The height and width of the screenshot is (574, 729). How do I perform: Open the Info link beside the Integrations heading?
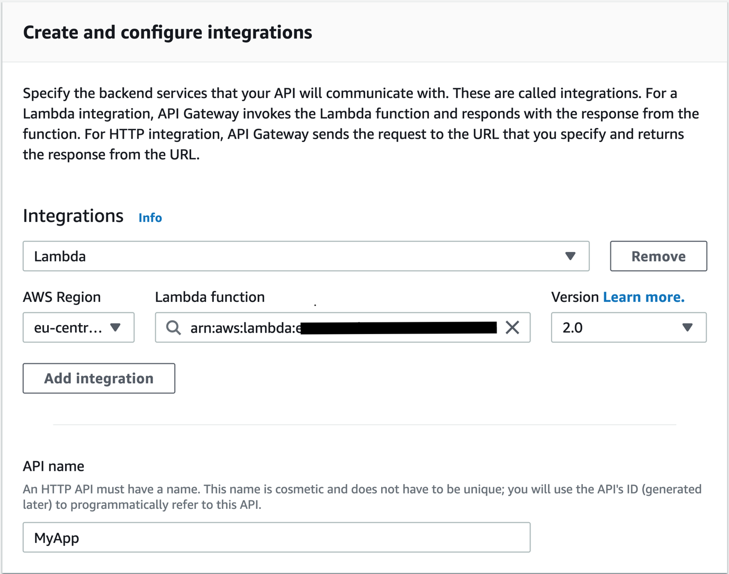(x=150, y=218)
